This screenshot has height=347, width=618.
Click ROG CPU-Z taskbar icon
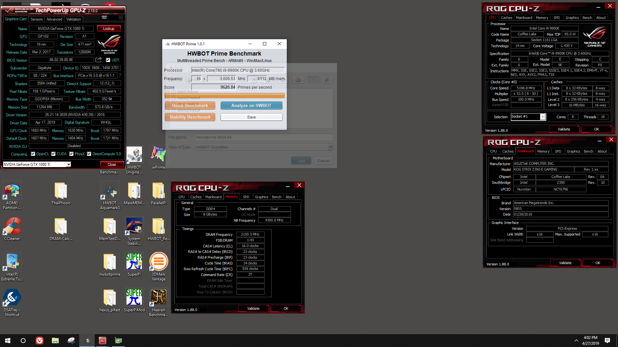tap(103, 341)
